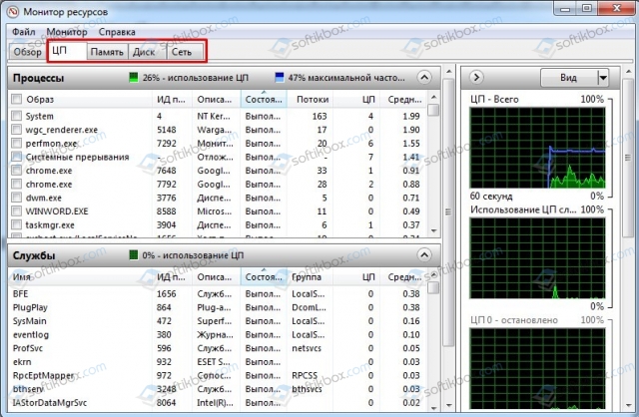Image resolution: width=639 pixels, height=417 pixels.
Task: Select the PlugPlay service row
Action: 218,307
